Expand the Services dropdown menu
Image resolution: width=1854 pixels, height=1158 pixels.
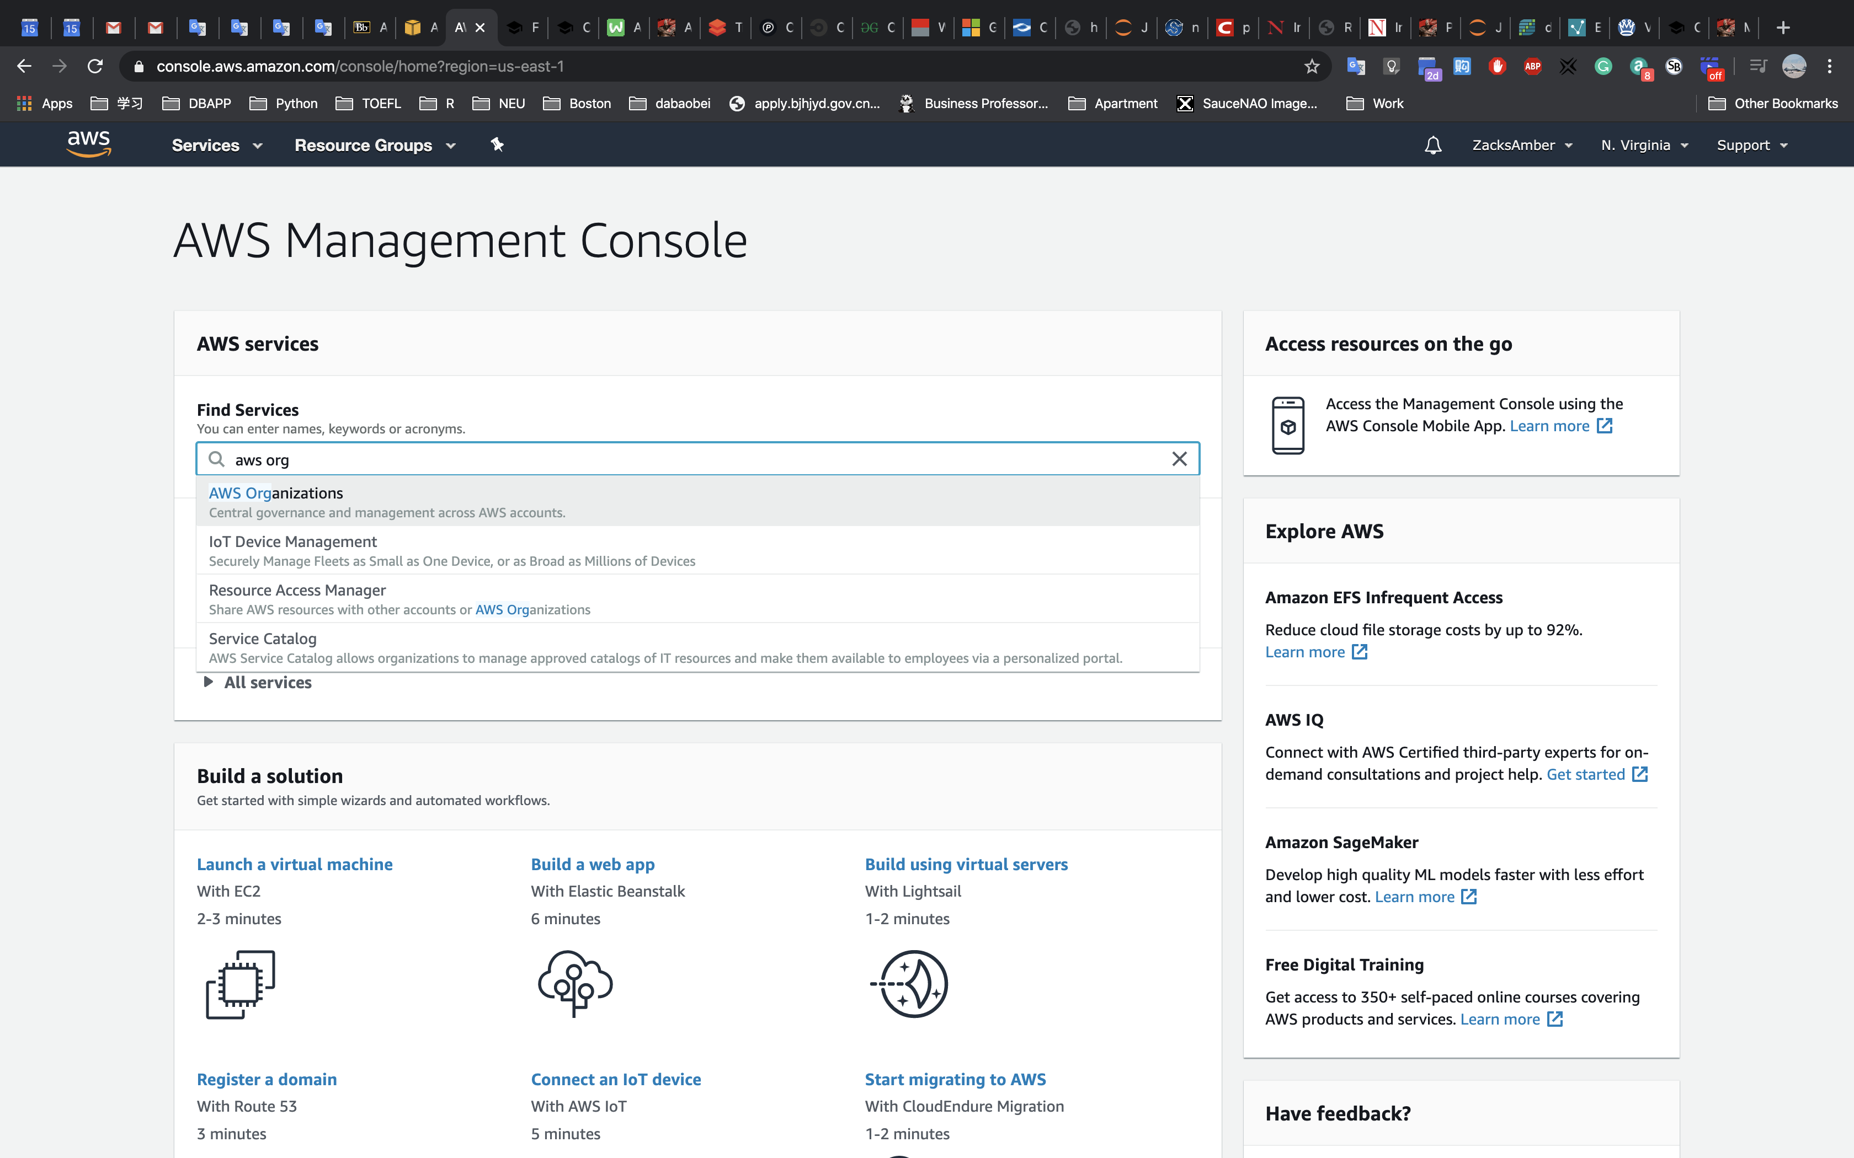pos(217,146)
